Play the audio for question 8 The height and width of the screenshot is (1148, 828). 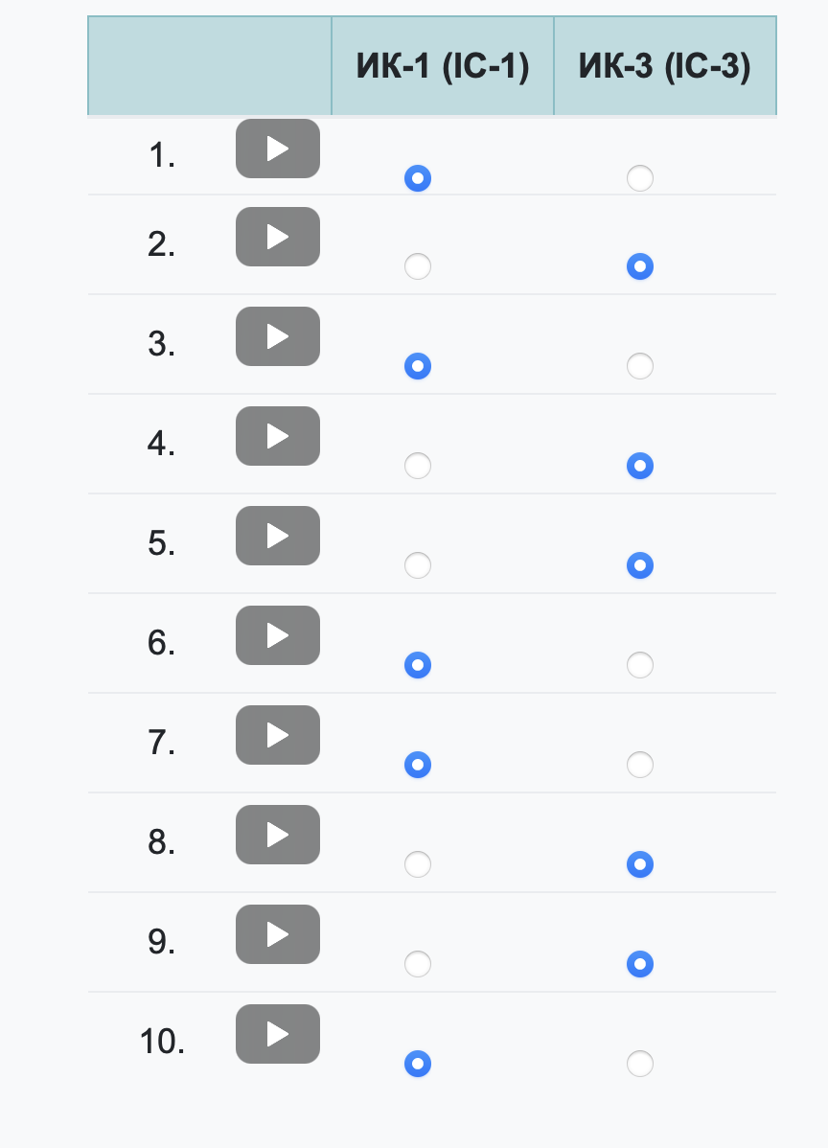(x=277, y=835)
